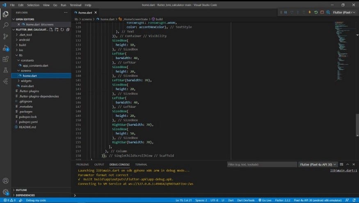
Task: Open app_constants.dart file
Action: point(35,66)
